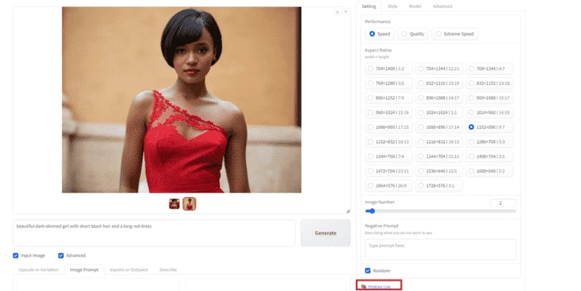581x291 pixels.
Task: Toggle the Advanced checkbox
Action: point(60,255)
